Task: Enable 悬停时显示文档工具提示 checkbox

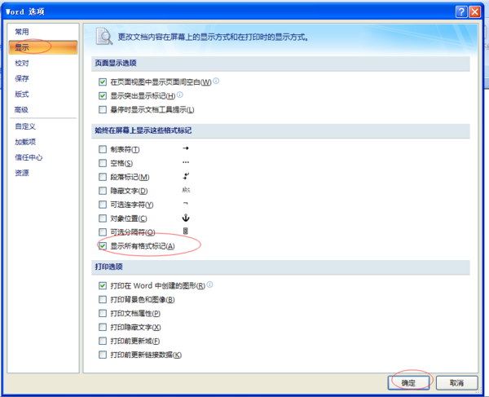Action: (x=103, y=109)
